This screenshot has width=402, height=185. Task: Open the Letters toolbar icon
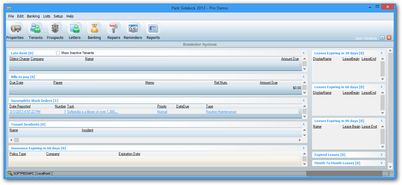point(75,29)
